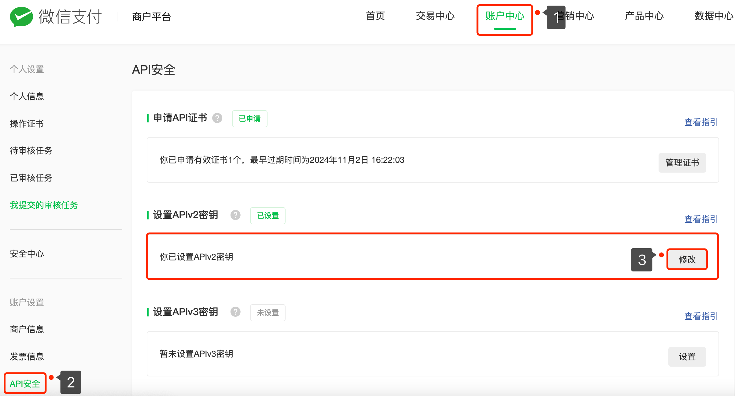The image size is (735, 396).
Task: Click 设置 button for APIv3 key
Action: [687, 357]
